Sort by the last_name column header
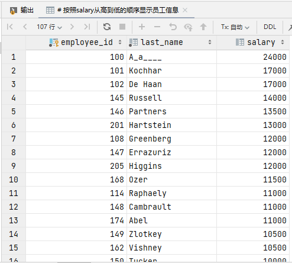This screenshot has height=263, width=292. point(171,42)
